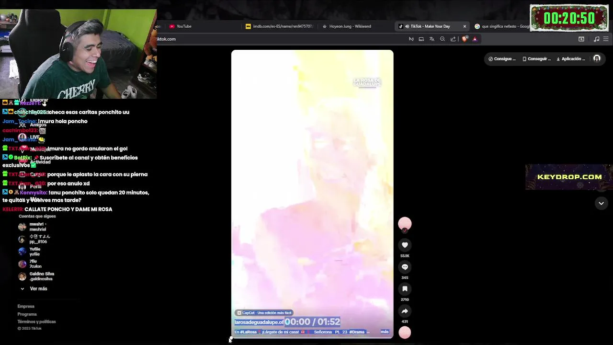Screen dimensions: 613x345
Task: Click the #LaRosa hashtag in caption
Action: [x=249, y=332]
